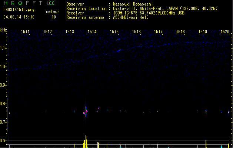Select antenna value A504HB(yagi 4el)

tap(131, 17)
